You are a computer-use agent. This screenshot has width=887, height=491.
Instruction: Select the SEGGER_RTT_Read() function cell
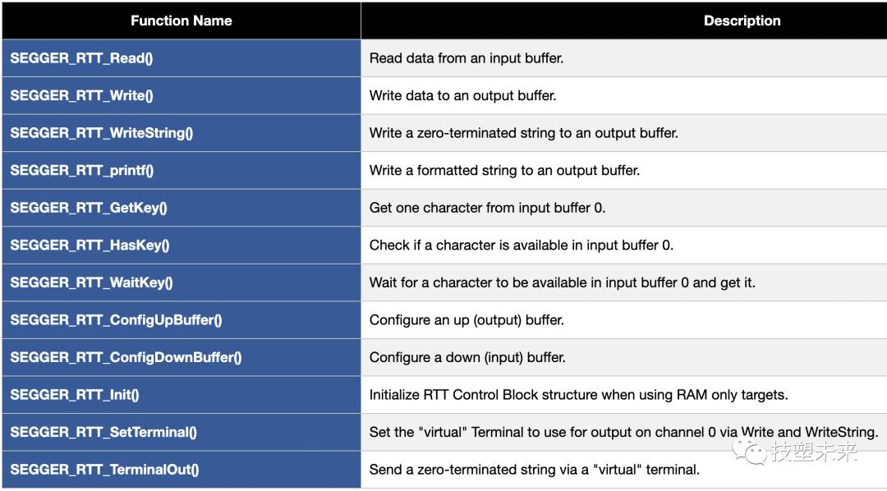pyautogui.click(x=182, y=58)
